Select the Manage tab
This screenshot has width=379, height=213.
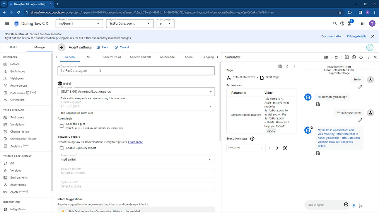pyautogui.click(x=39, y=47)
